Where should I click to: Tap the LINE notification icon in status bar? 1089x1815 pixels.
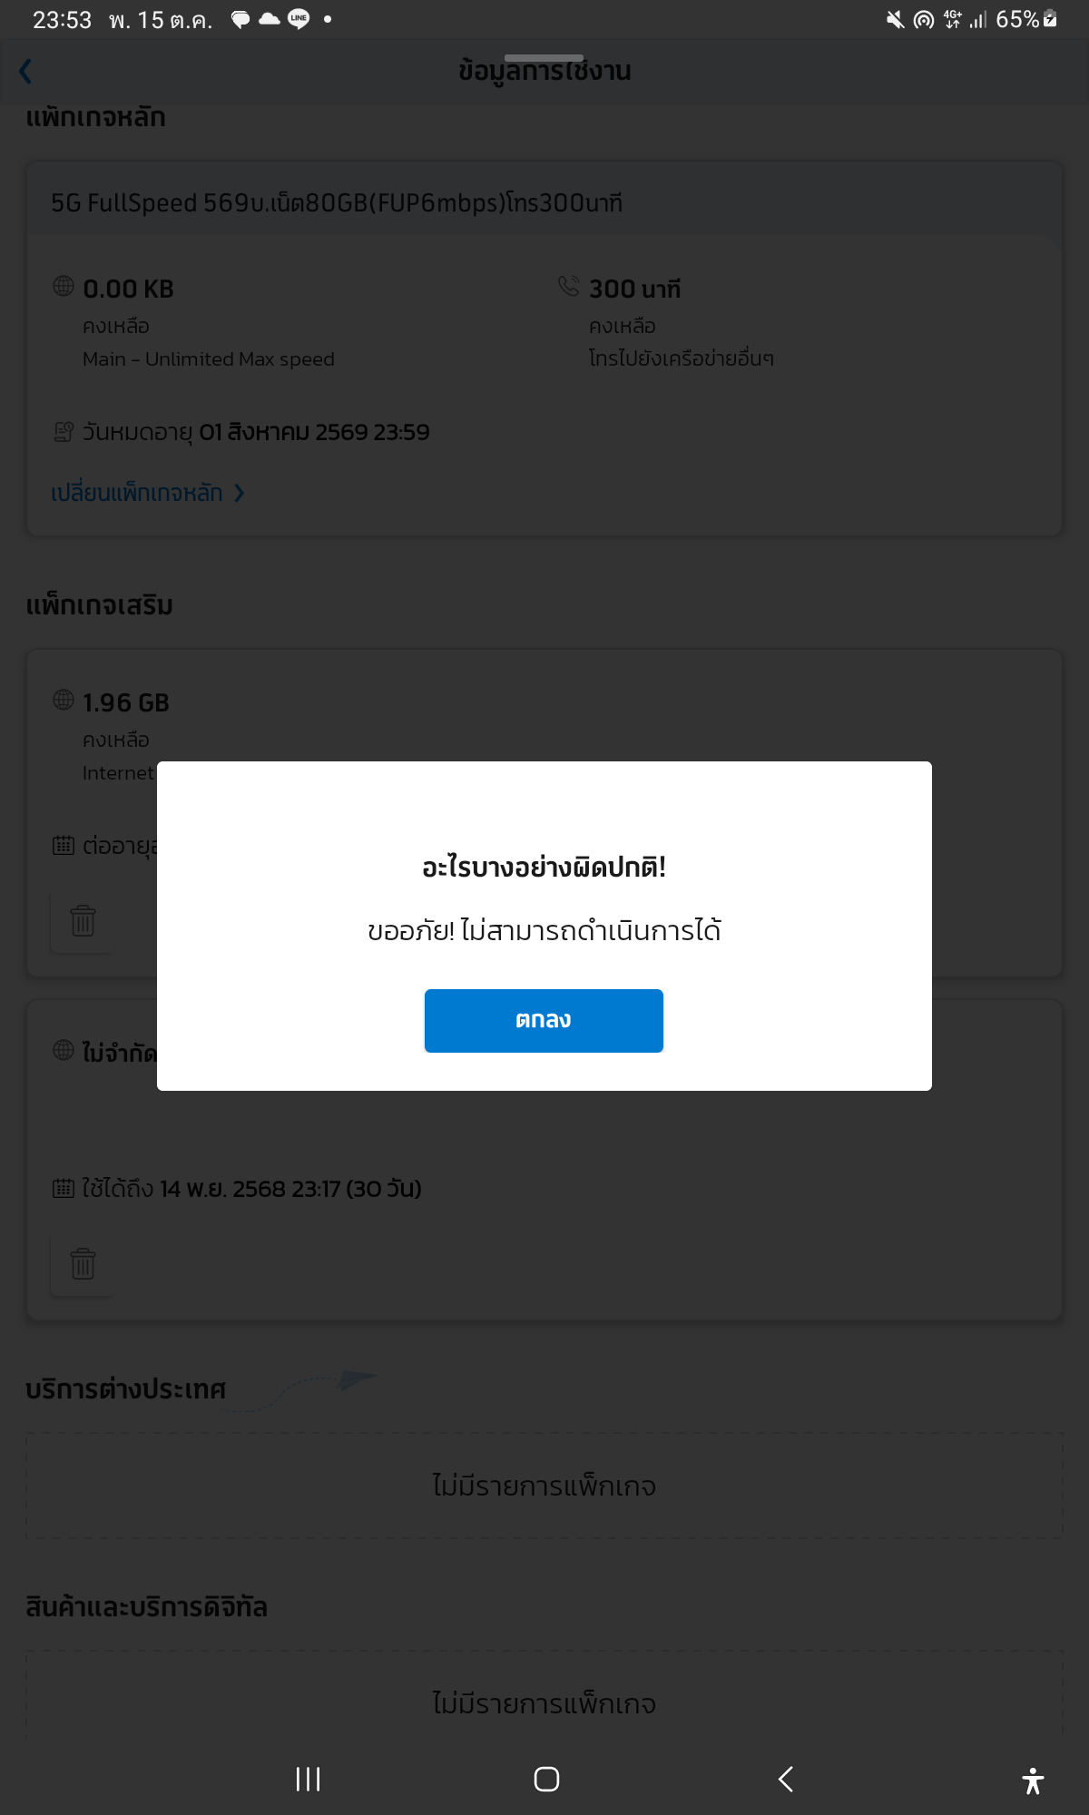(299, 19)
